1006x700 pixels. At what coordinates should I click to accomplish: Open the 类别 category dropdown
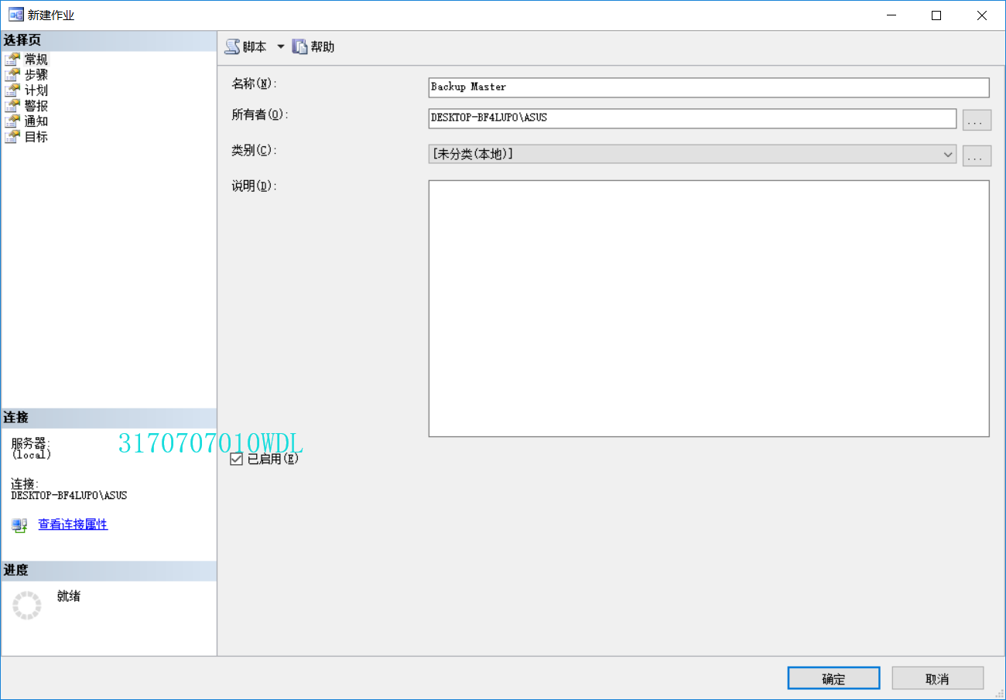pyautogui.click(x=948, y=154)
